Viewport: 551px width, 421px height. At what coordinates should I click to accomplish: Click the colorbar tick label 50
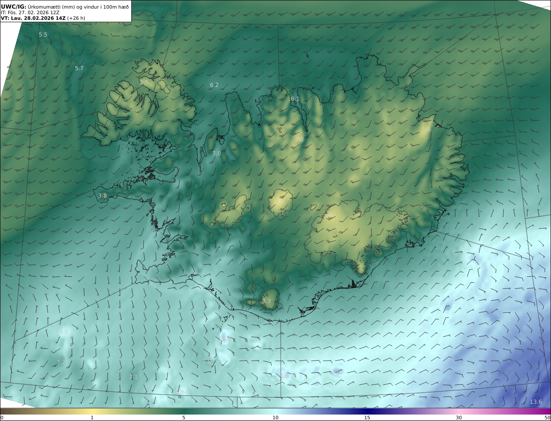coord(548,418)
